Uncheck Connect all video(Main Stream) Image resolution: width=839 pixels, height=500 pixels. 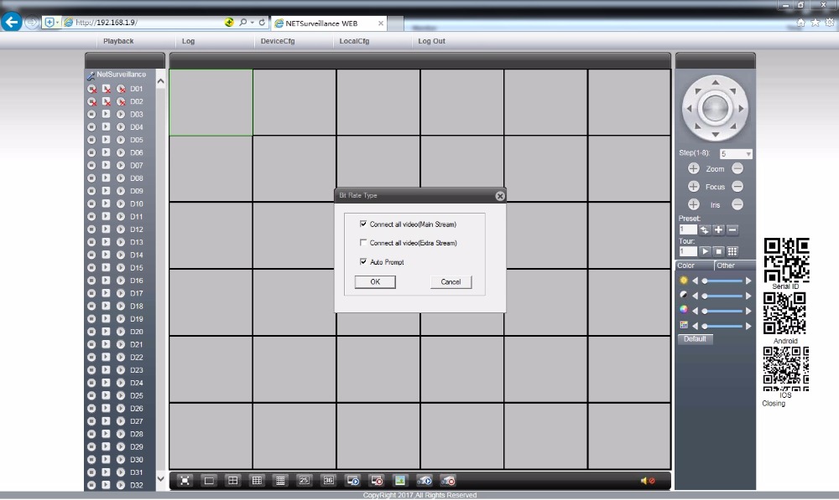tap(363, 224)
